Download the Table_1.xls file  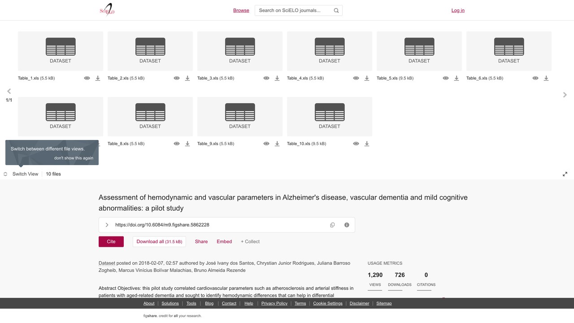click(98, 78)
